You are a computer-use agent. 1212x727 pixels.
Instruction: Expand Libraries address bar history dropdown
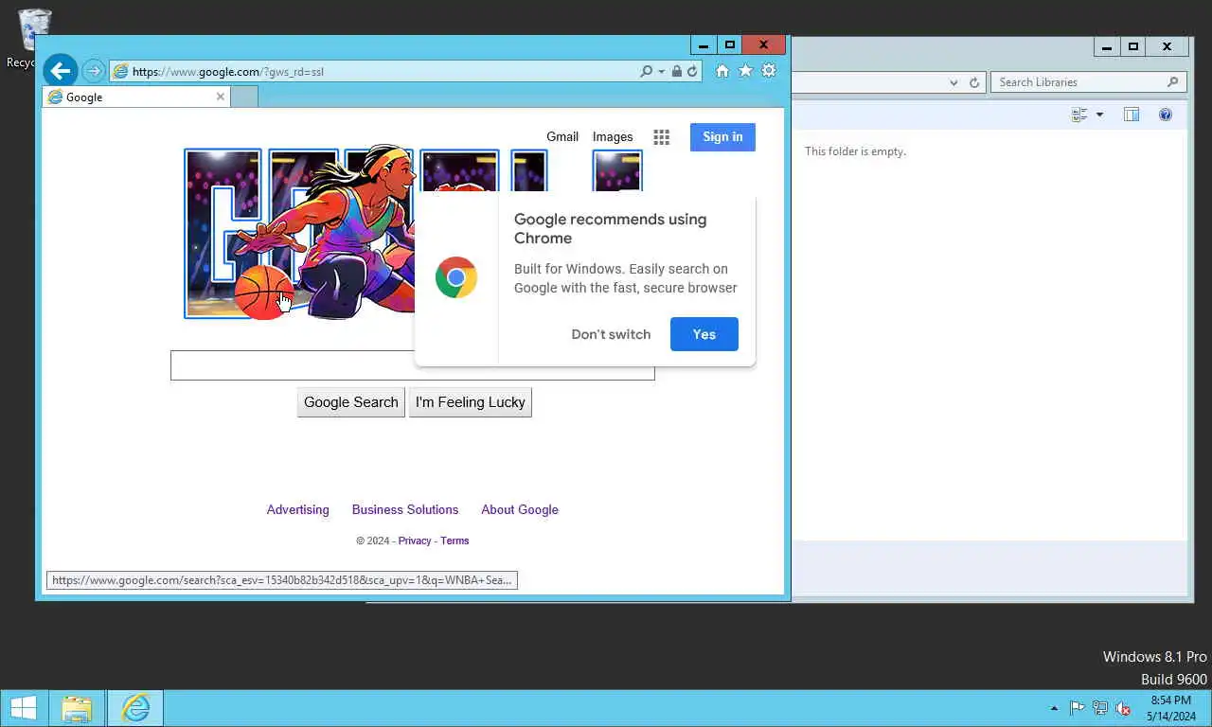pos(954,82)
